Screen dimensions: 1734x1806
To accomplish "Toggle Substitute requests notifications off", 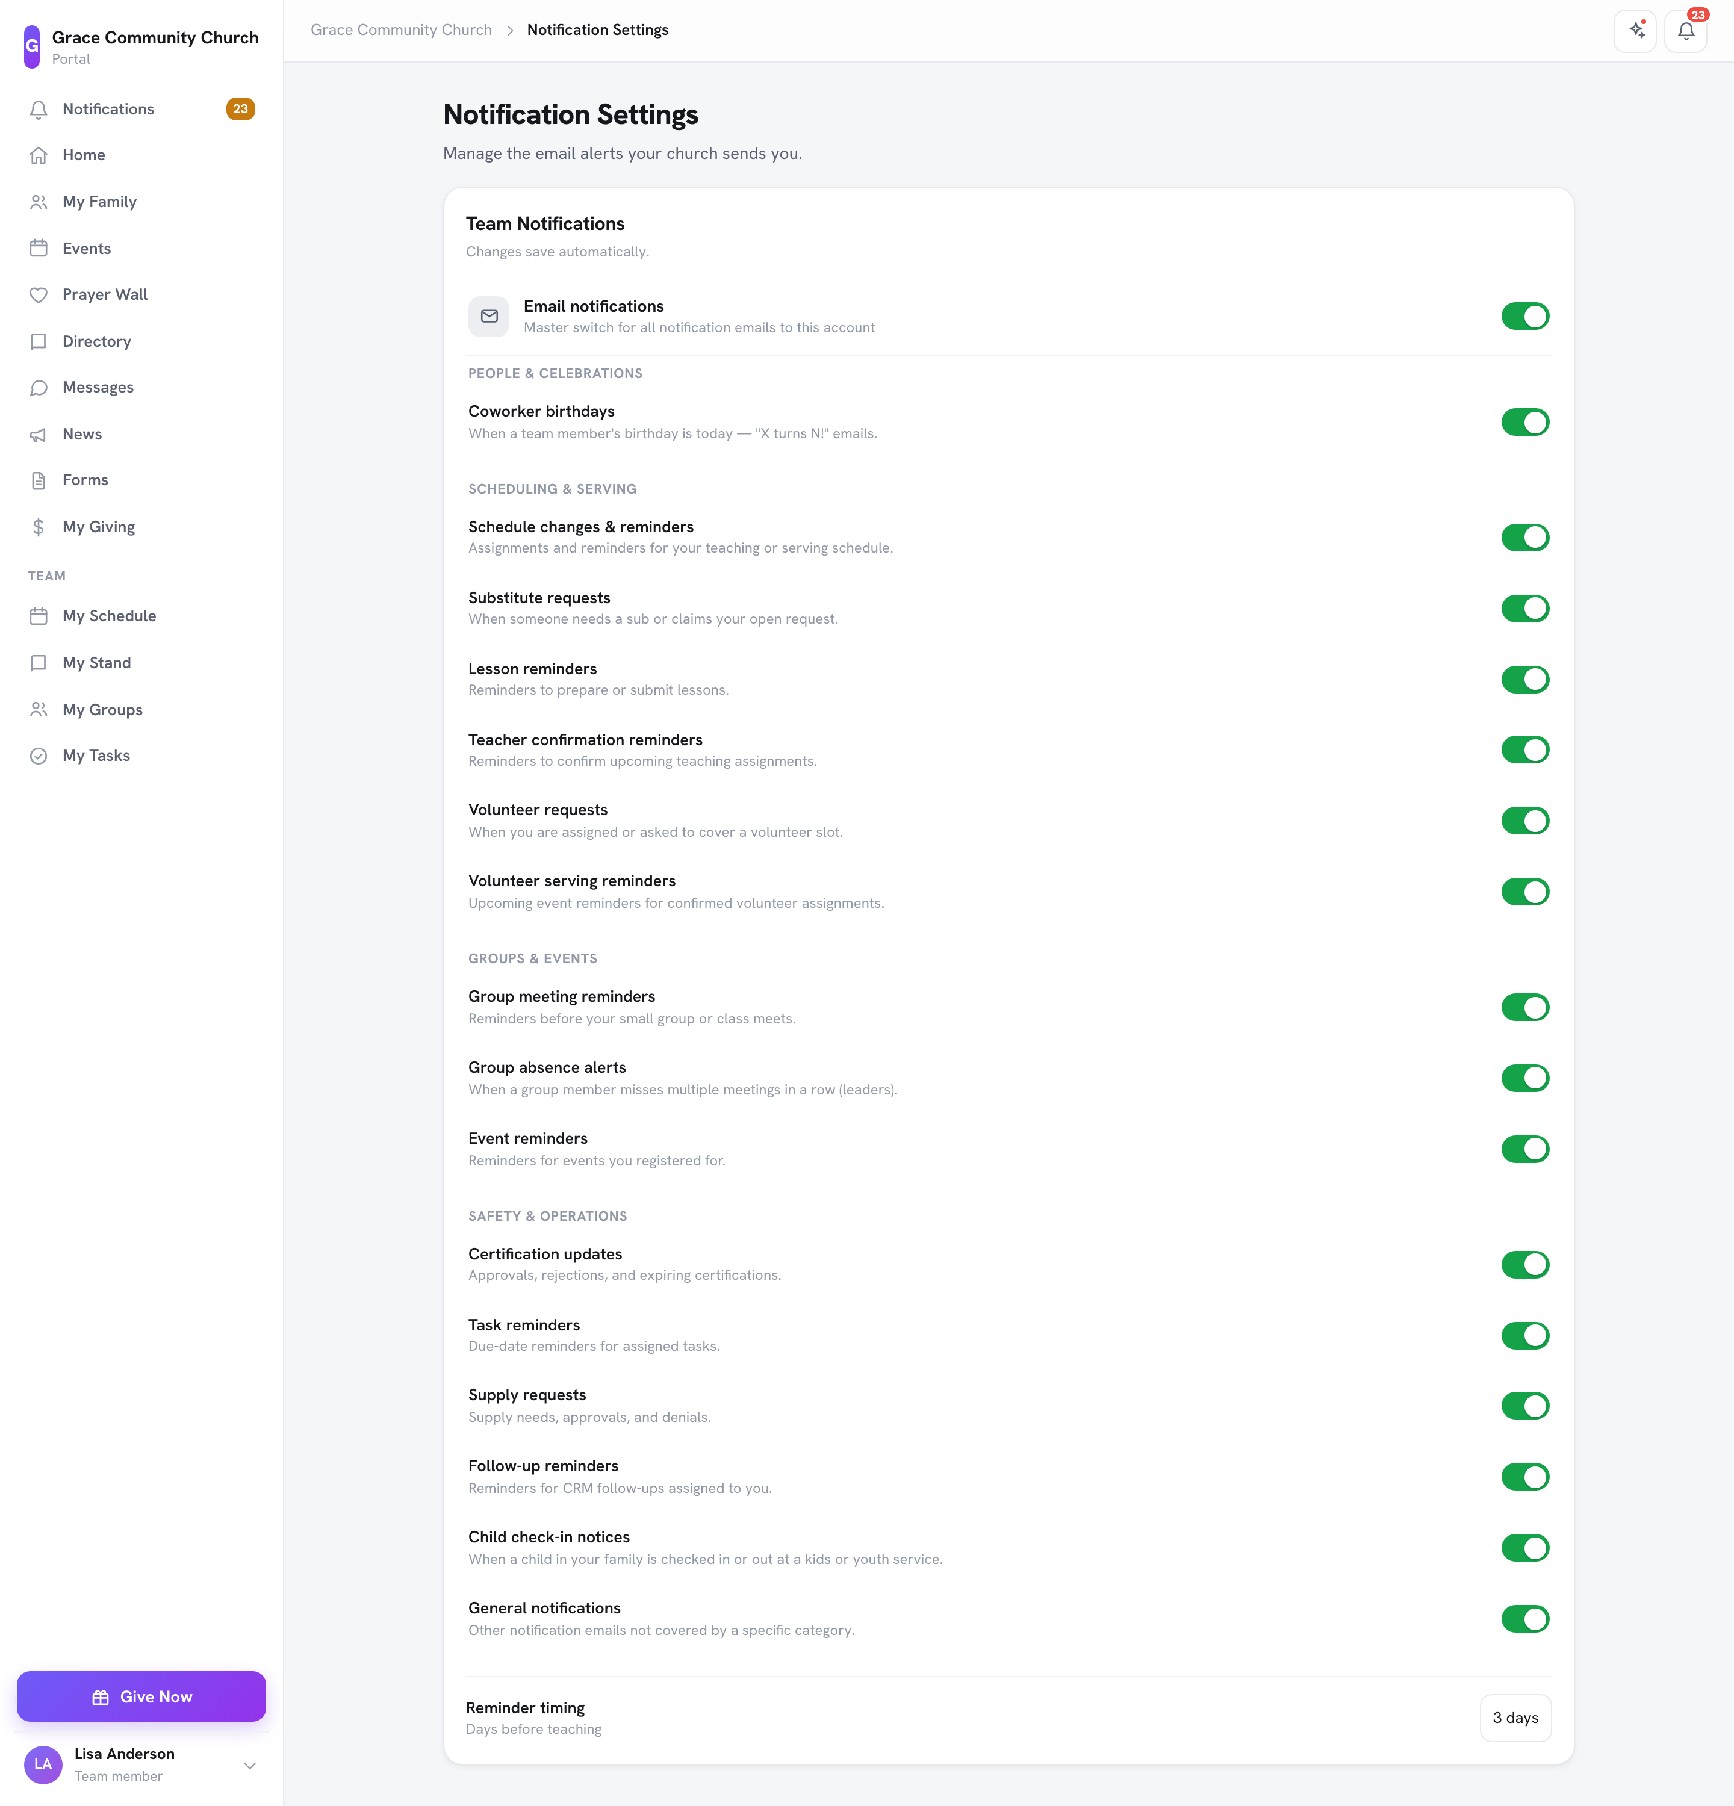I will tap(1525, 608).
